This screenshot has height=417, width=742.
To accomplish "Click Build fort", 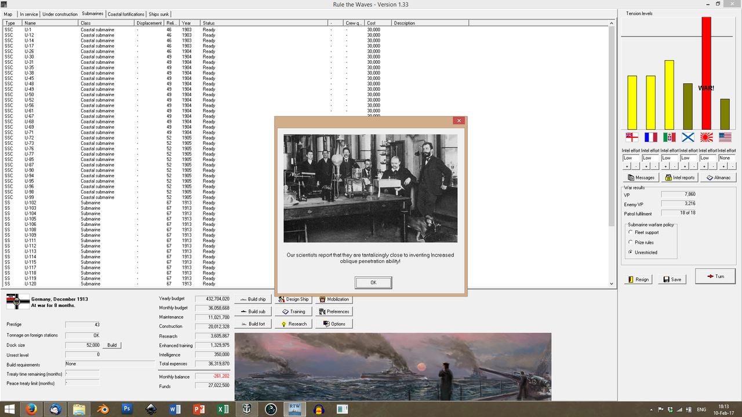I will click(252, 324).
